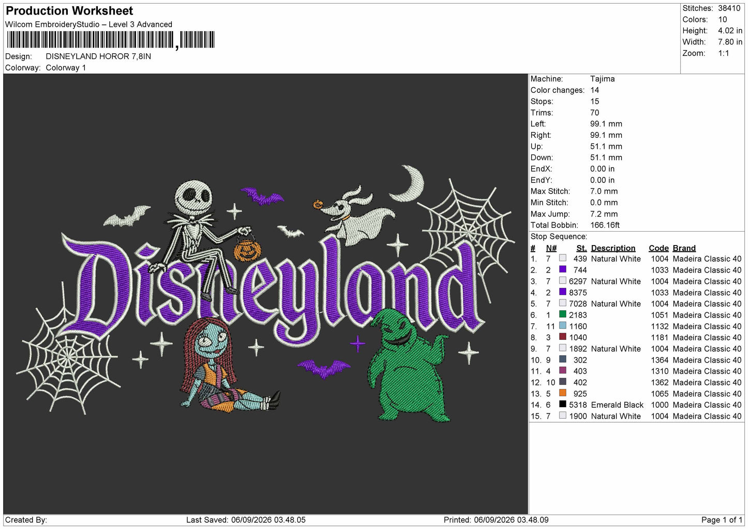This screenshot has height=529, width=748.
Task: Click the white swatch in stop row 1
Action: pos(563,258)
